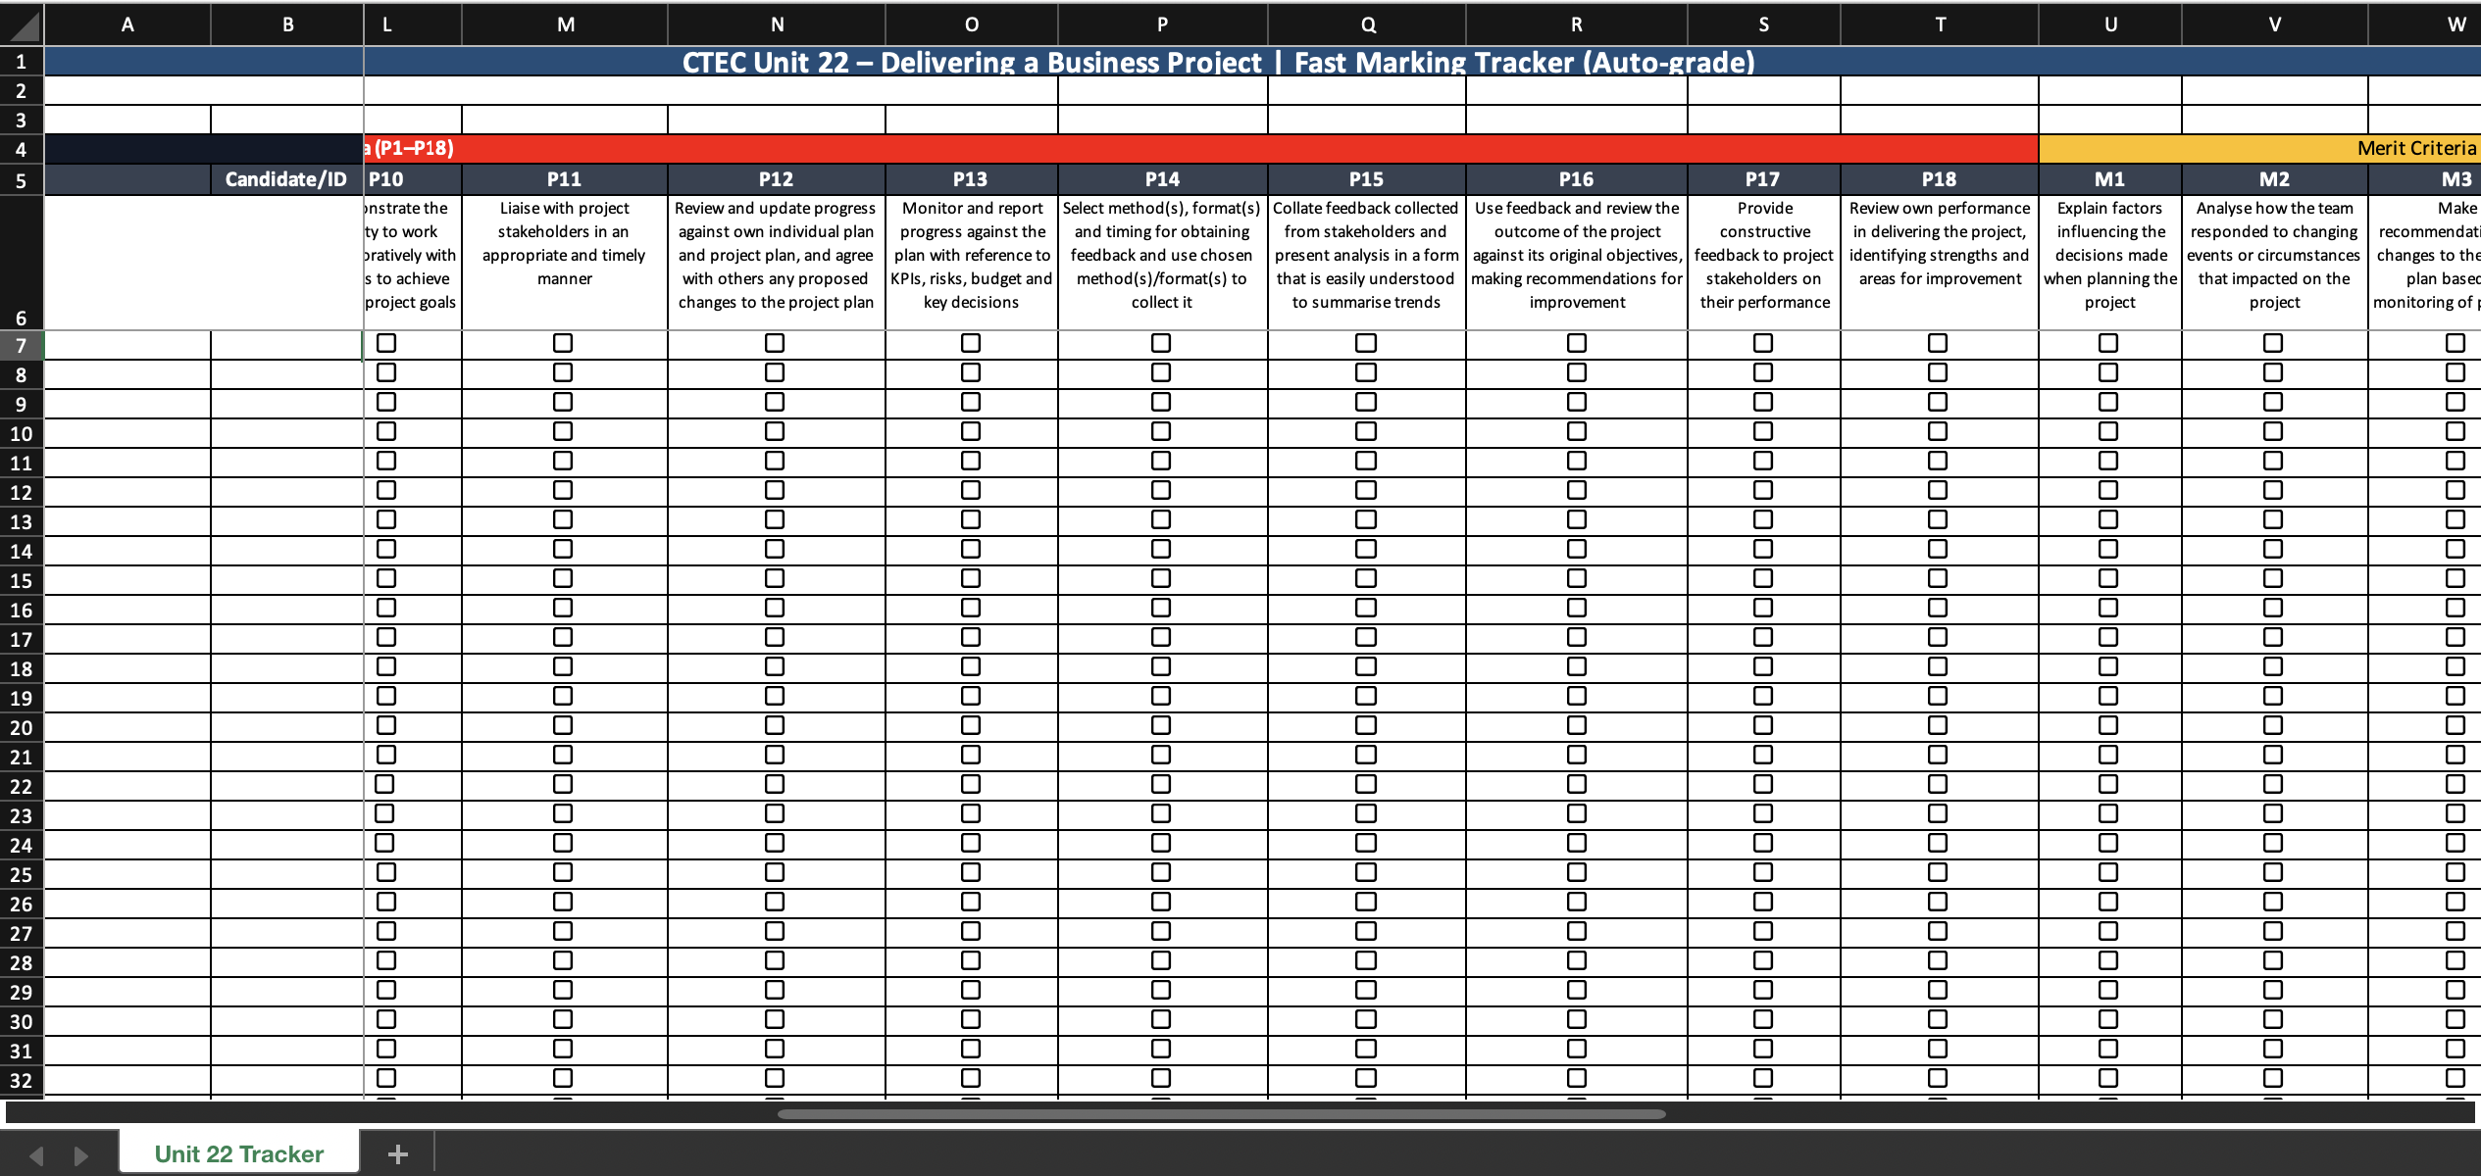
Task: Click the horizontal scrollbar thumb
Action: (1221, 1114)
